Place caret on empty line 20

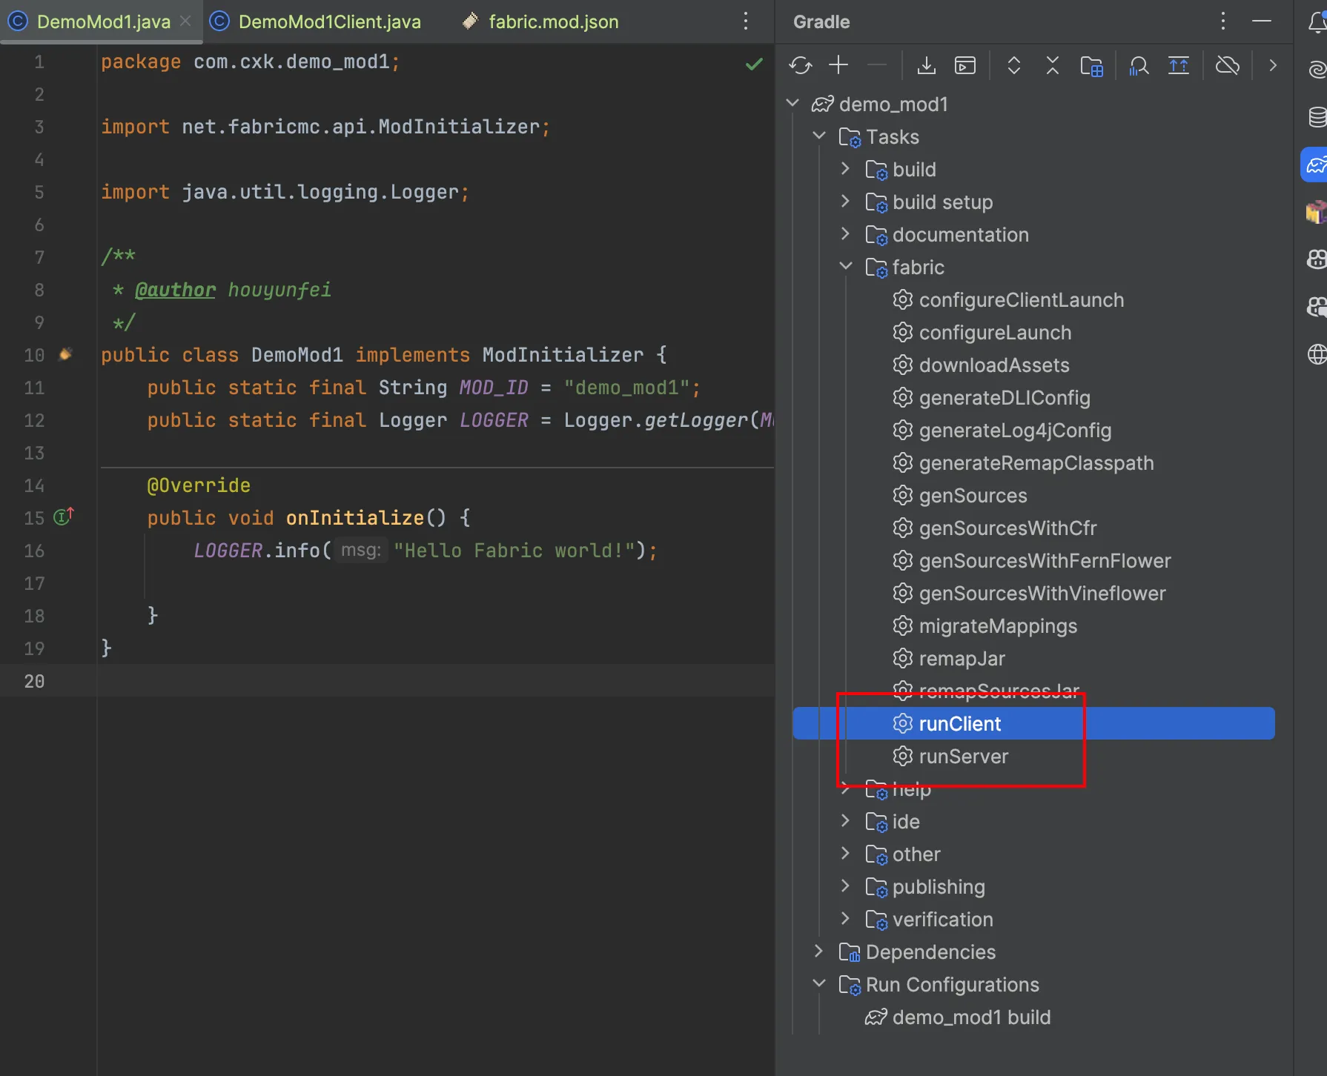[x=435, y=680]
